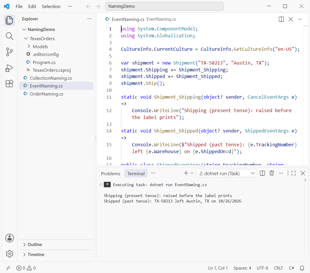Change end of line sequence CRLF
This screenshot has width=310, height=273.
tap(278, 268)
